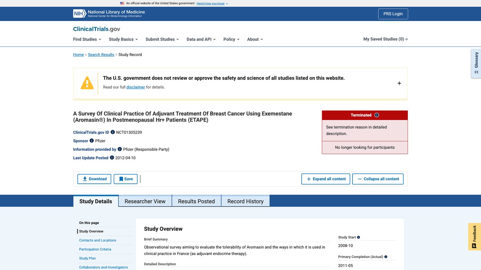
Task: Jump to Contacts and Locations section
Action: tap(98, 240)
